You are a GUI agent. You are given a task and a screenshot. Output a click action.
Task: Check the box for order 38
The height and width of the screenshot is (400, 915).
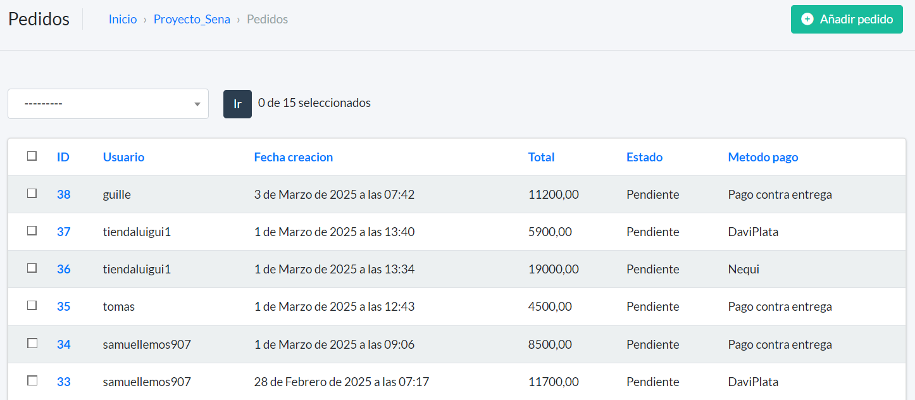32,194
